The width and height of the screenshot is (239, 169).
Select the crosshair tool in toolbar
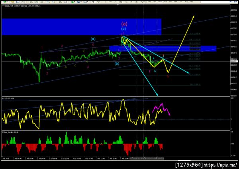click(98, 2)
